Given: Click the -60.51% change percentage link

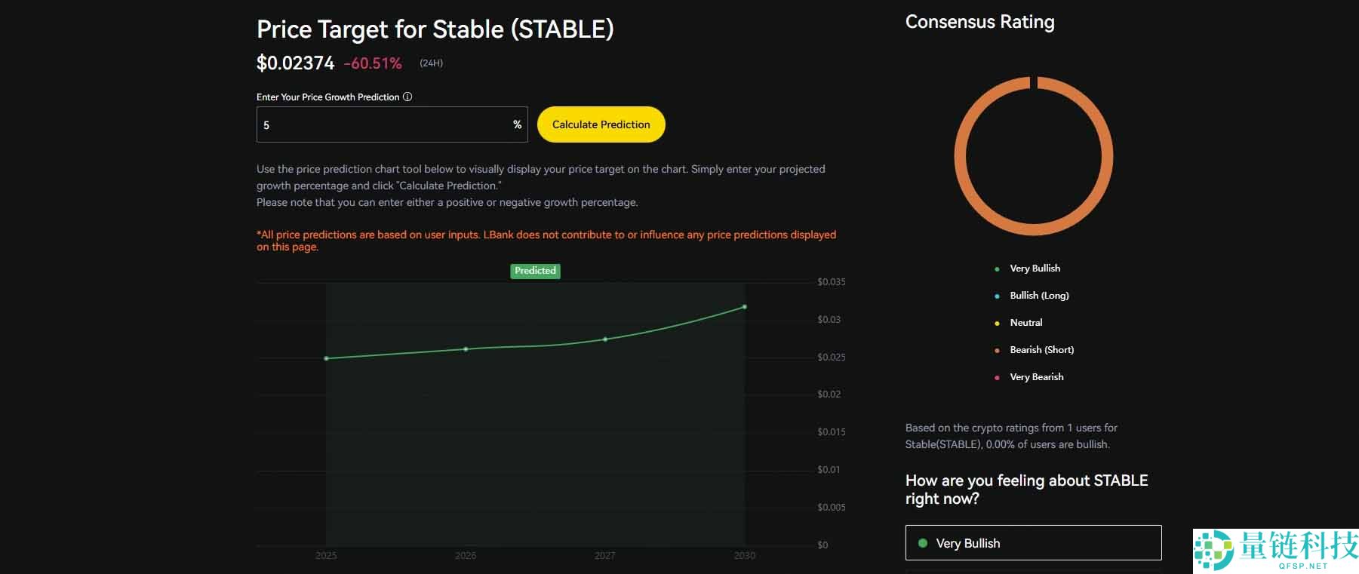Looking at the screenshot, I should pyautogui.click(x=372, y=63).
